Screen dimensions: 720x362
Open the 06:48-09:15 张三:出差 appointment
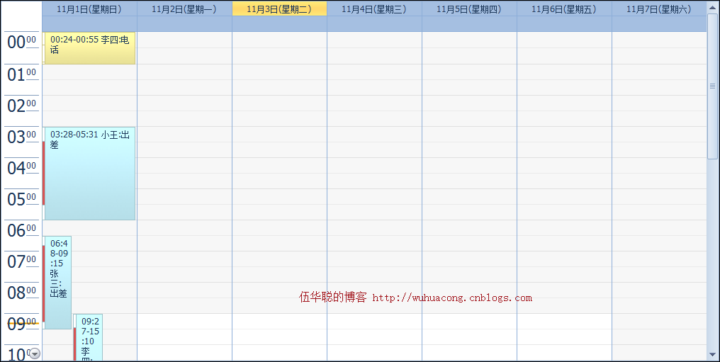(57, 283)
